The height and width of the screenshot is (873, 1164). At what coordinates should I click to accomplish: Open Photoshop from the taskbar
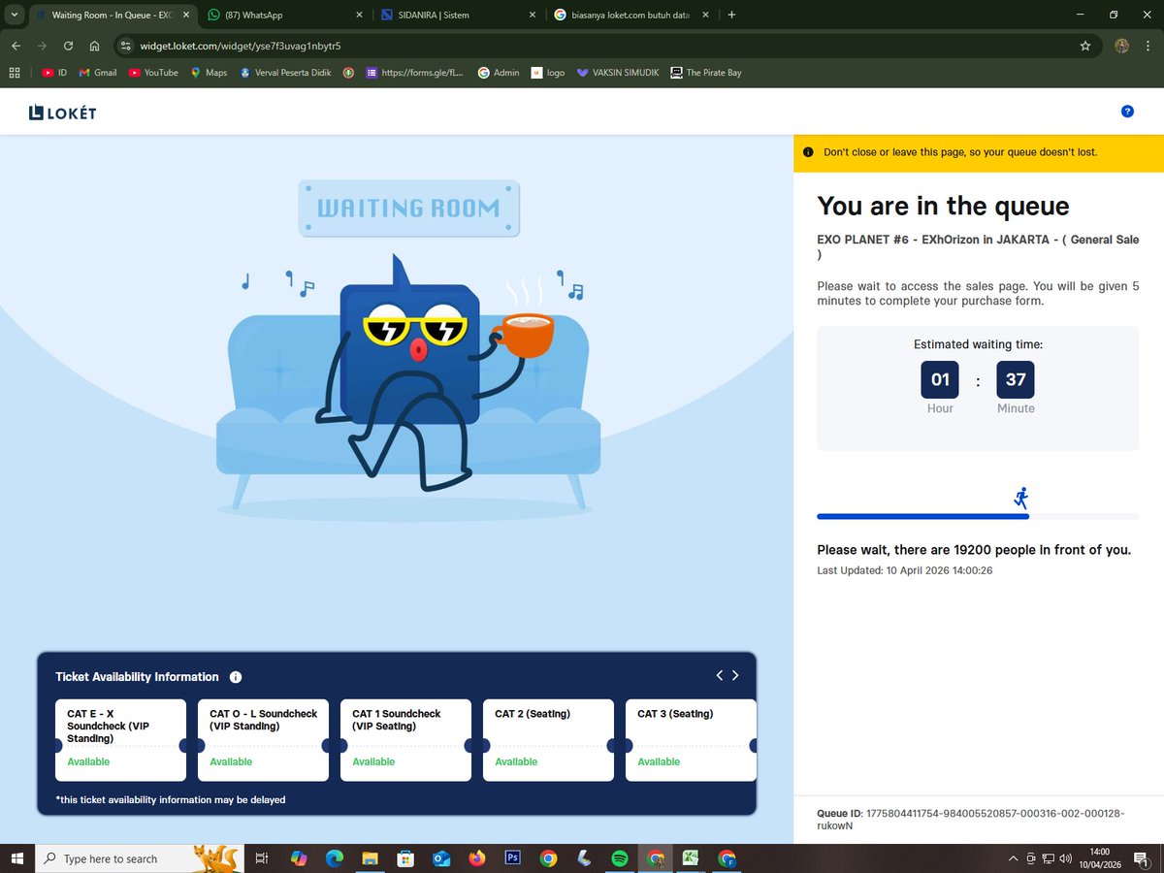512,858
